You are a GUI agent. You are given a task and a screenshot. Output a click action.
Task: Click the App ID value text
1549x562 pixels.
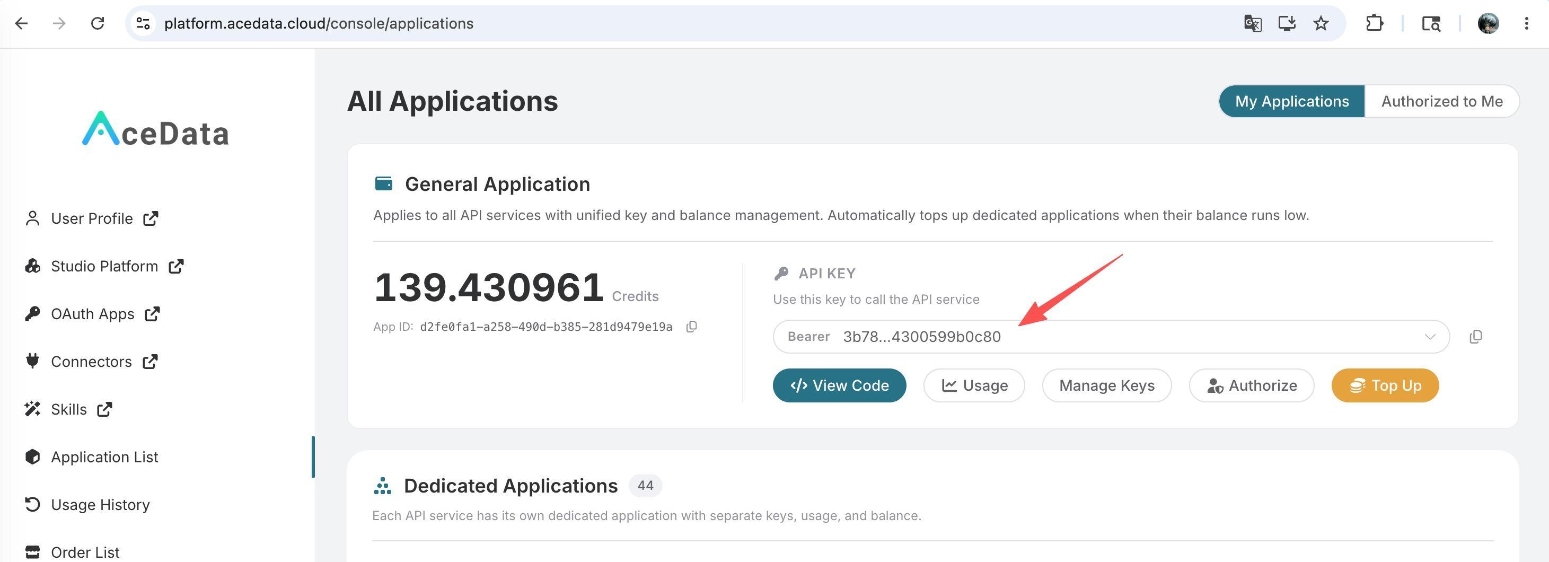[546, 327]
